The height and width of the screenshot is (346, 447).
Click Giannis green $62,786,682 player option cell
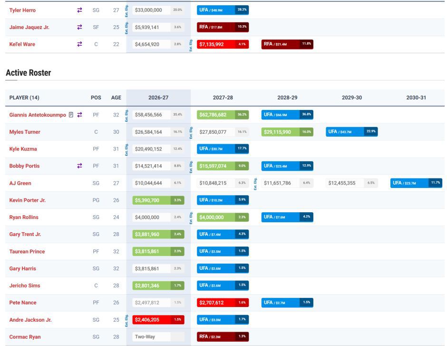click(x=223, y=115)
